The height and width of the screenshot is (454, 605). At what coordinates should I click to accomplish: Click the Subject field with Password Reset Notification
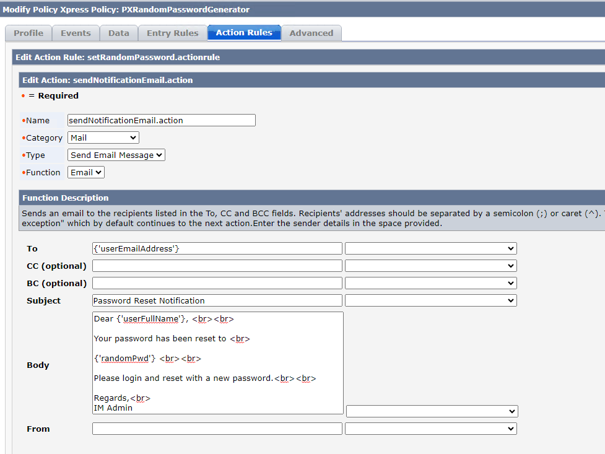(x=217, y=301)
